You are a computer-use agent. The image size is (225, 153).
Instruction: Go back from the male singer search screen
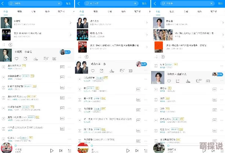click(x=155, y=3)
